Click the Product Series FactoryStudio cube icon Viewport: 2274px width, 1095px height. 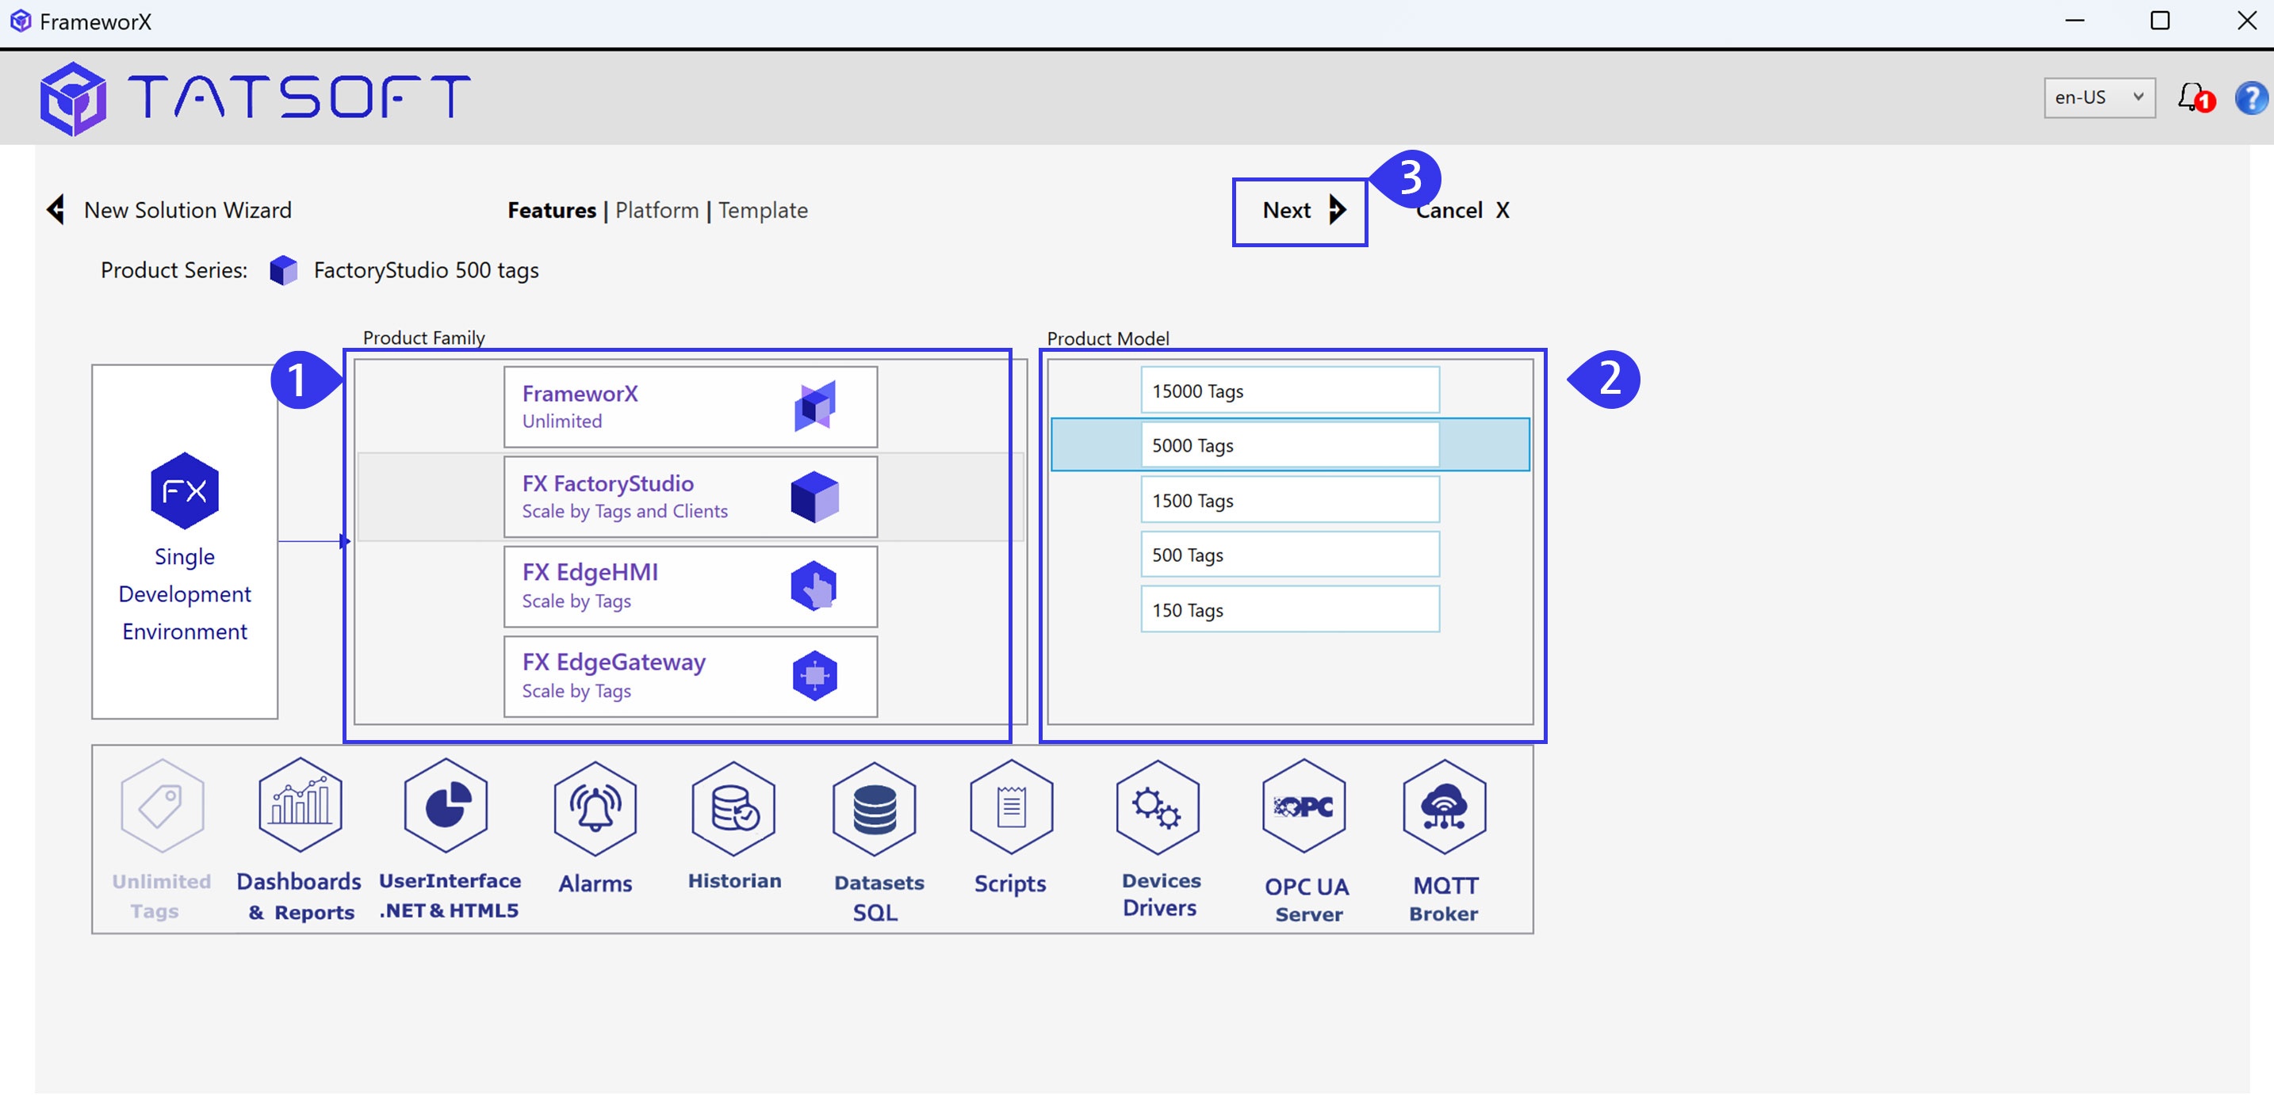coord(283,270)
